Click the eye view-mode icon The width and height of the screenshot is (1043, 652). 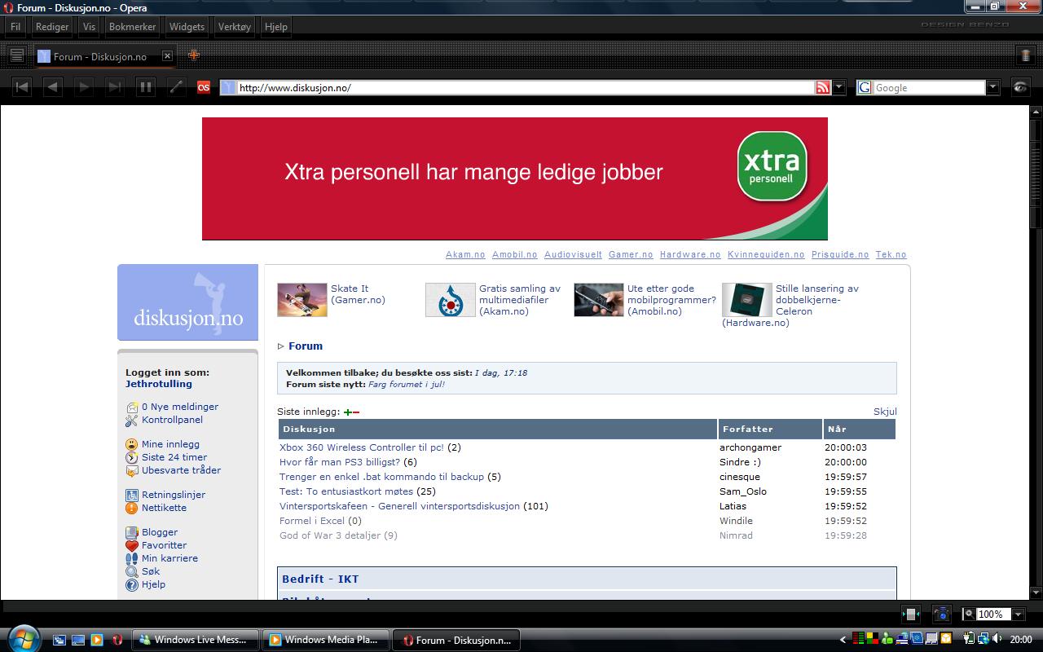coord(1020,87)
